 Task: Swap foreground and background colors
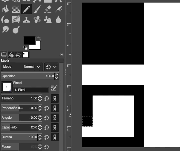(x=39, y=38)
